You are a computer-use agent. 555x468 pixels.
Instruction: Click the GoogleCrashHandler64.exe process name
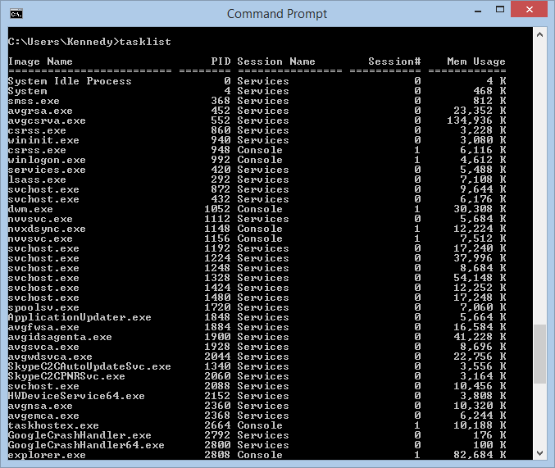(86, 445)
